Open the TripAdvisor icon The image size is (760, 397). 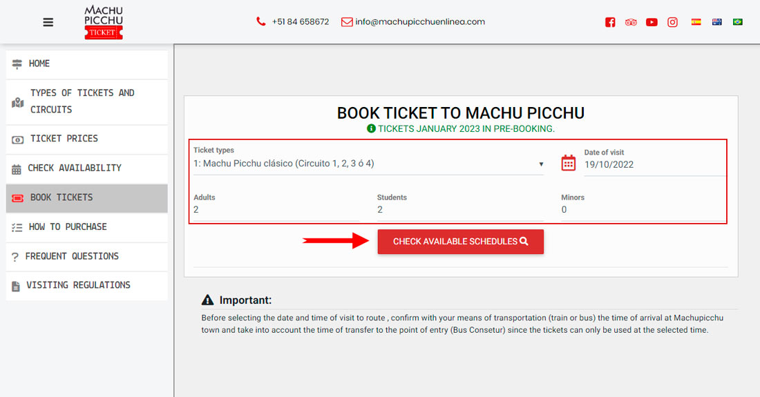pos(631,22)
